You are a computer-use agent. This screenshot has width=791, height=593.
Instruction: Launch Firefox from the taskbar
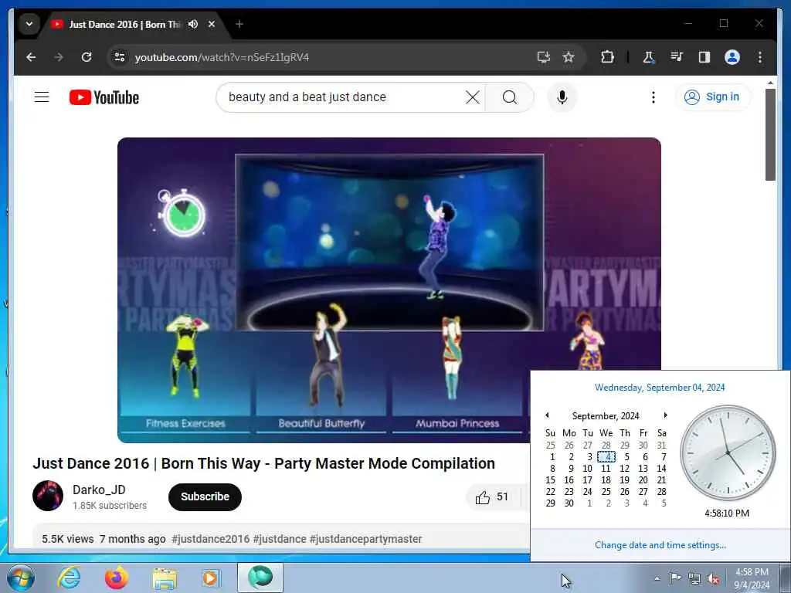pyautogui.click(x=116, y=578)
